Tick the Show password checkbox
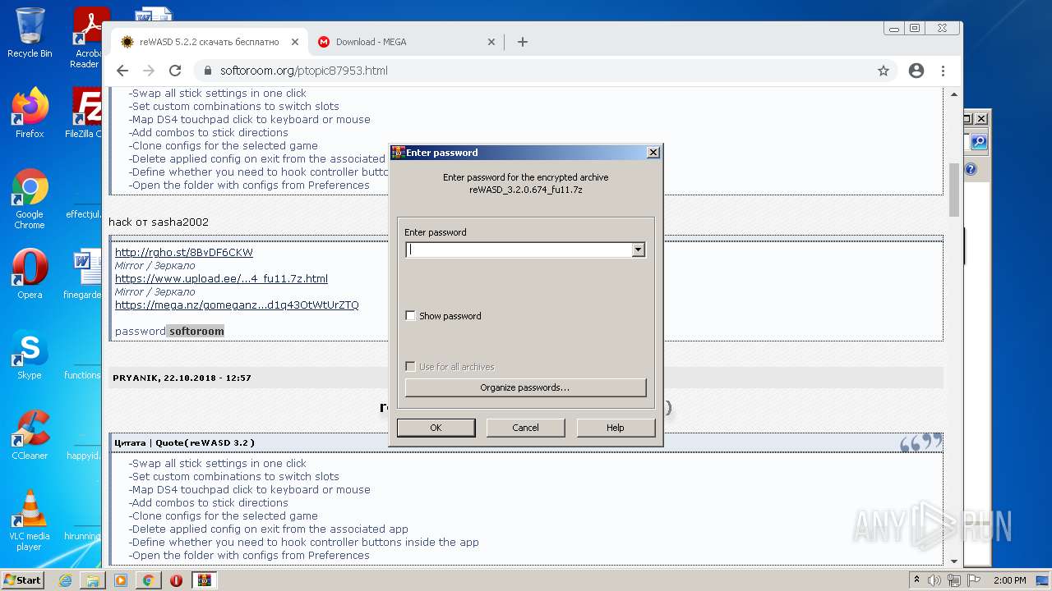The width and height of the screenshot is (1052, 591). 411,316
